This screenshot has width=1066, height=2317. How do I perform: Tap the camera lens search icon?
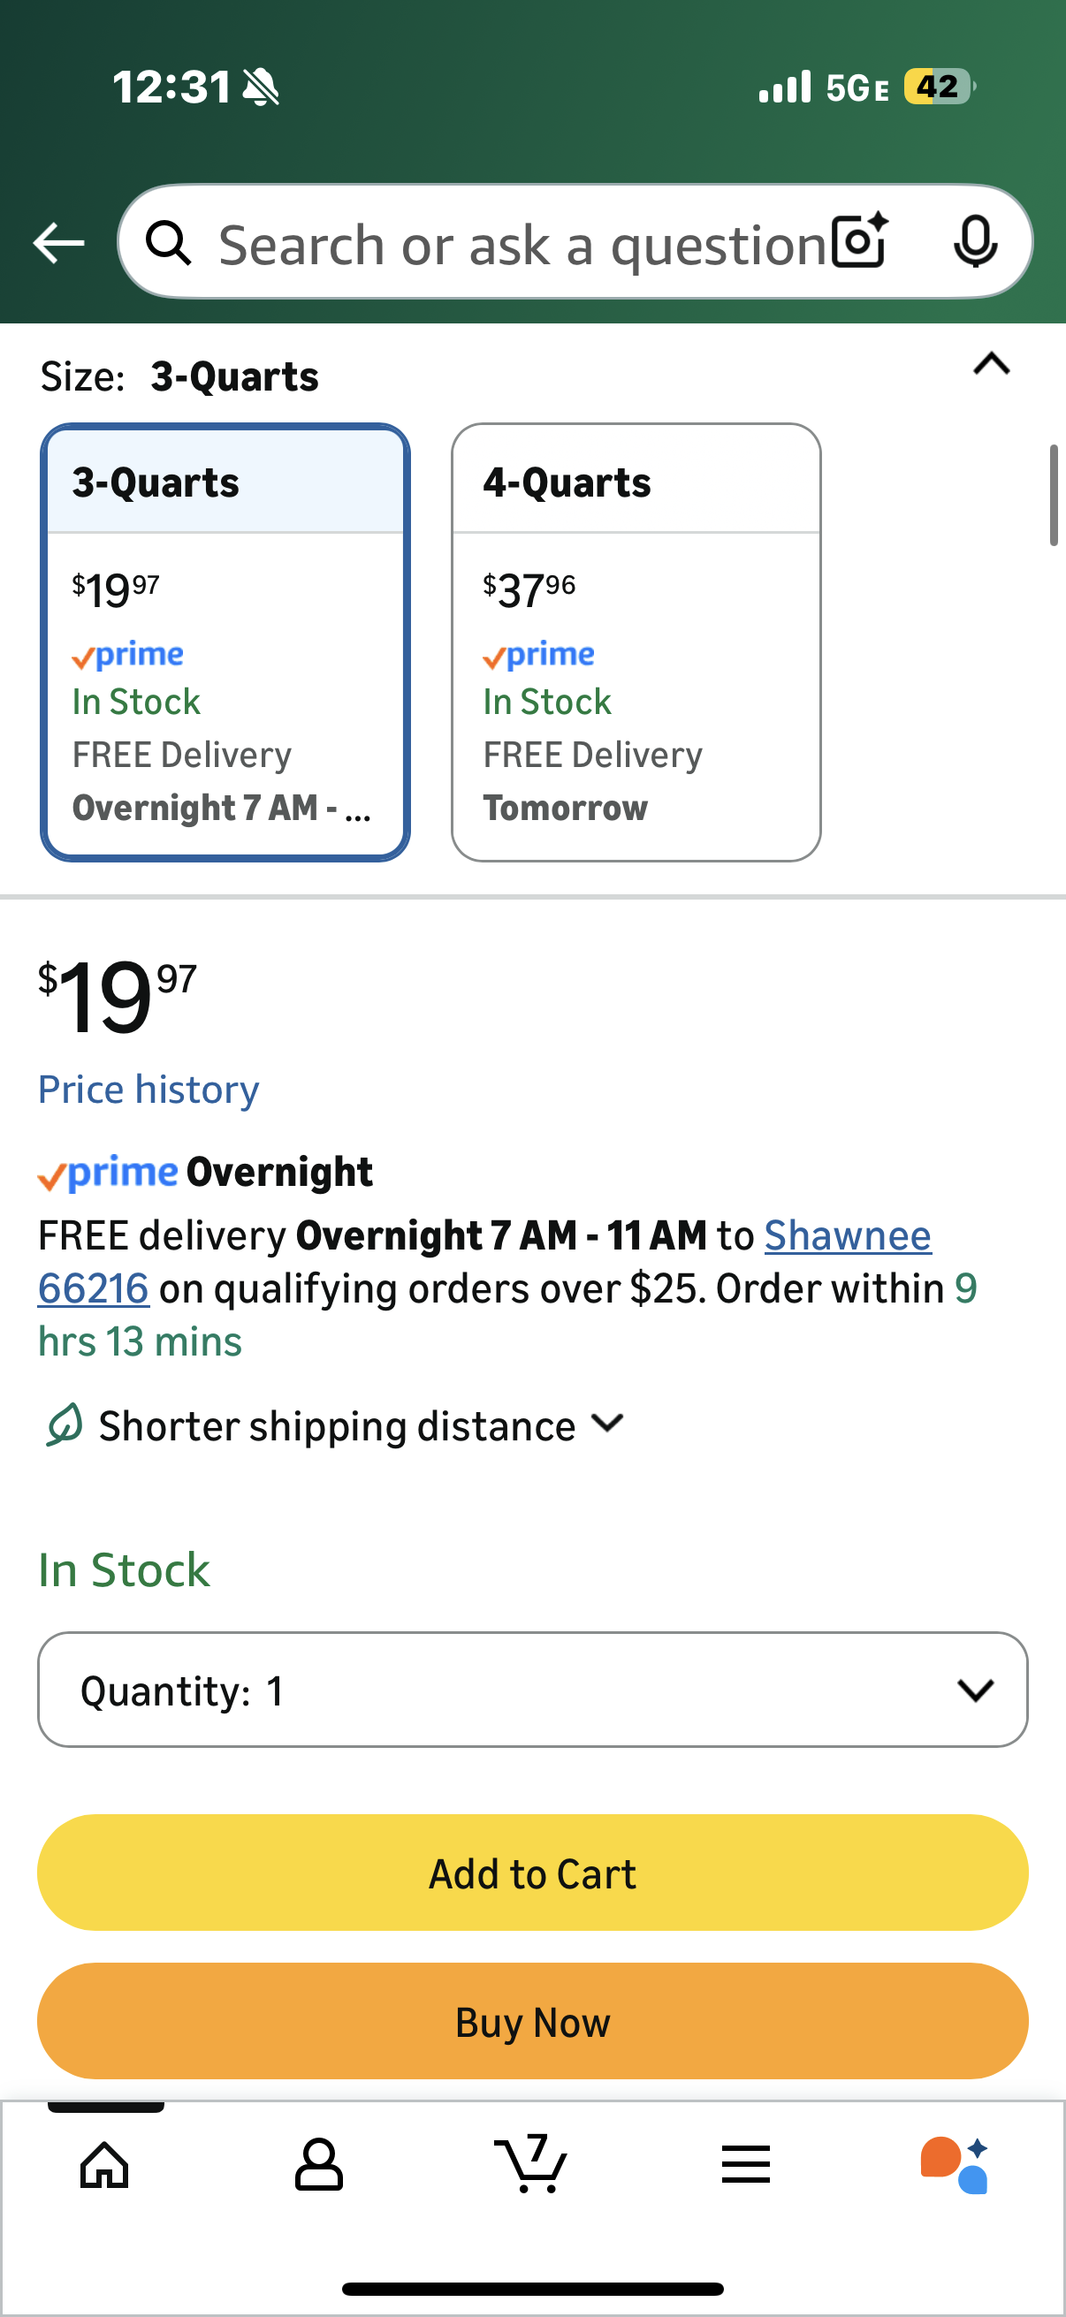click(859, 241)
